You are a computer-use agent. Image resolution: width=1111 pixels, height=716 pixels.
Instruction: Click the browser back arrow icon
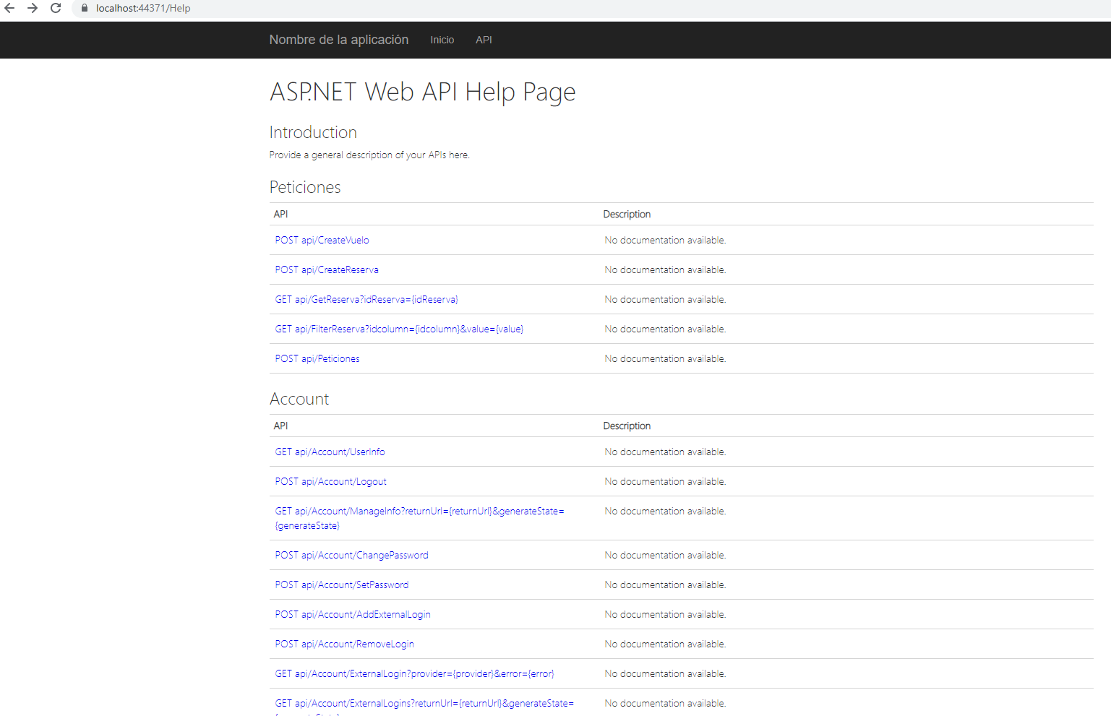tap(11, 8)
